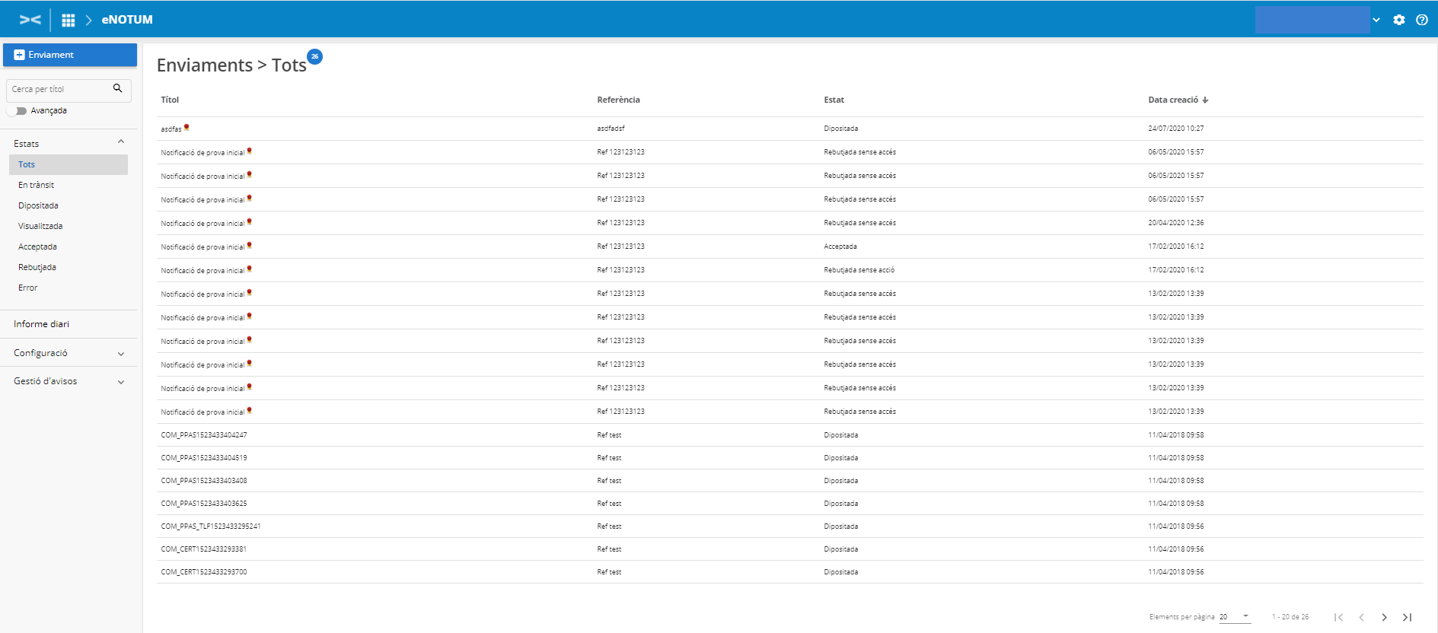
Task: Open the settings gear icon
Action: [x=1399, y=20]
